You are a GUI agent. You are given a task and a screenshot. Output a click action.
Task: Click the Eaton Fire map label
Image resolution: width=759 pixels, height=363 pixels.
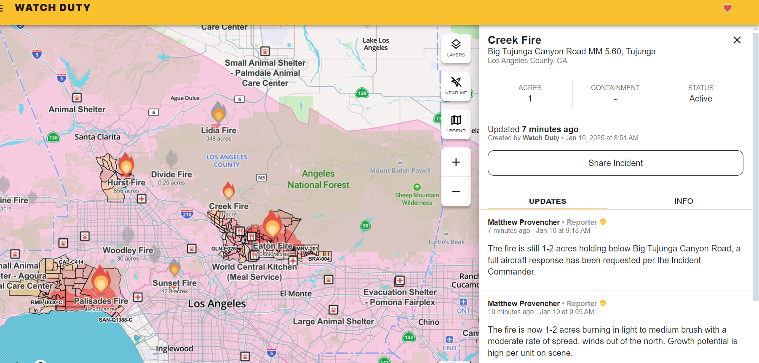tap(273, 246)
